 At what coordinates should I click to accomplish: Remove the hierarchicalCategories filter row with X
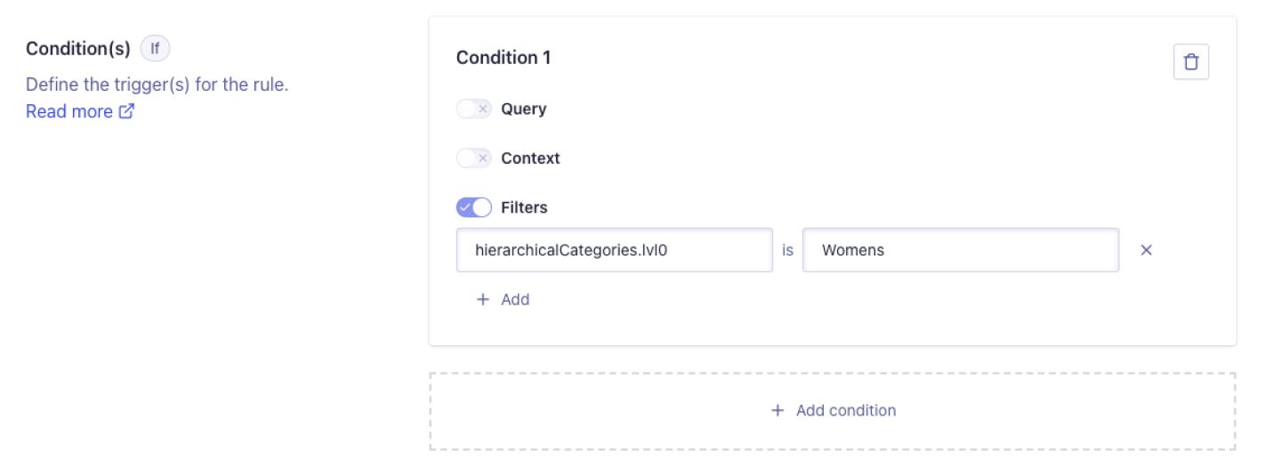click(x=1146, y=250)
